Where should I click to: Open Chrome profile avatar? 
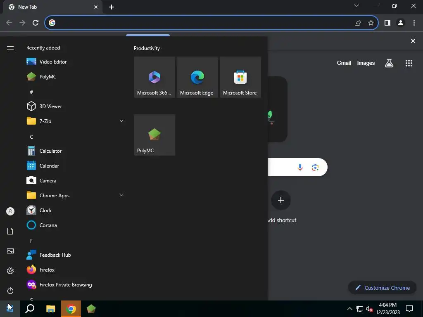[x=401, y=23]
